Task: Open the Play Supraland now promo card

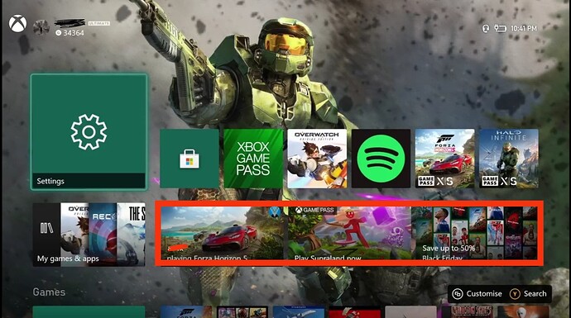Action: (349, 233)
